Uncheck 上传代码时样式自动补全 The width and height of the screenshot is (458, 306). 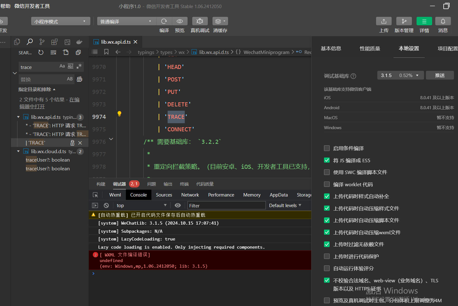coord(327,196)
